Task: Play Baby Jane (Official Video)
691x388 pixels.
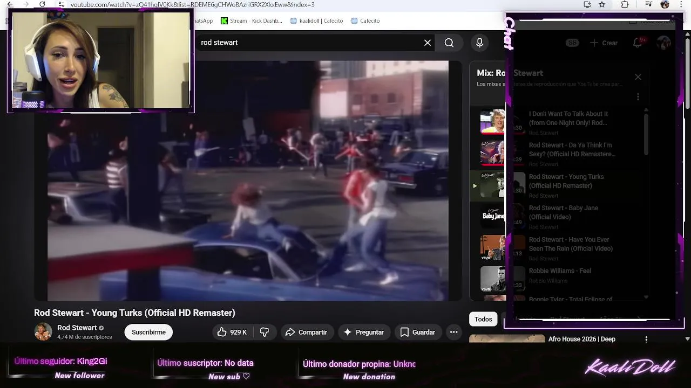Action: pyautogui.click(x=564, y=212)
